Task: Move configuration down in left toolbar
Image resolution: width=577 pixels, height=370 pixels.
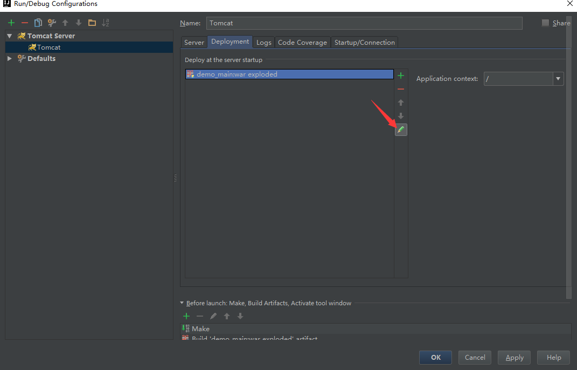Action: [x=78, y=23]
